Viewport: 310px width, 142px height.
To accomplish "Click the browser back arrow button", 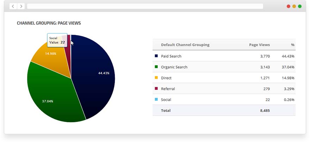I will point(13,6).
